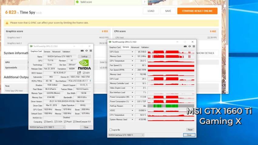
Task: Open GPU selector dropdown in Sensors window
Action: coord(126,135)
